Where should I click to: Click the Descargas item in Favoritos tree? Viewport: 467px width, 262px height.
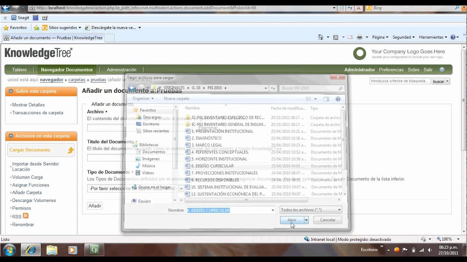[x=151, y=117]
